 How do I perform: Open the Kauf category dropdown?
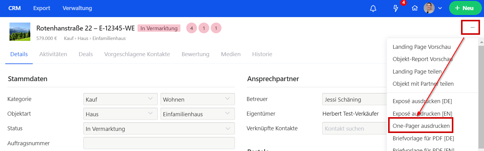[120, 99]
